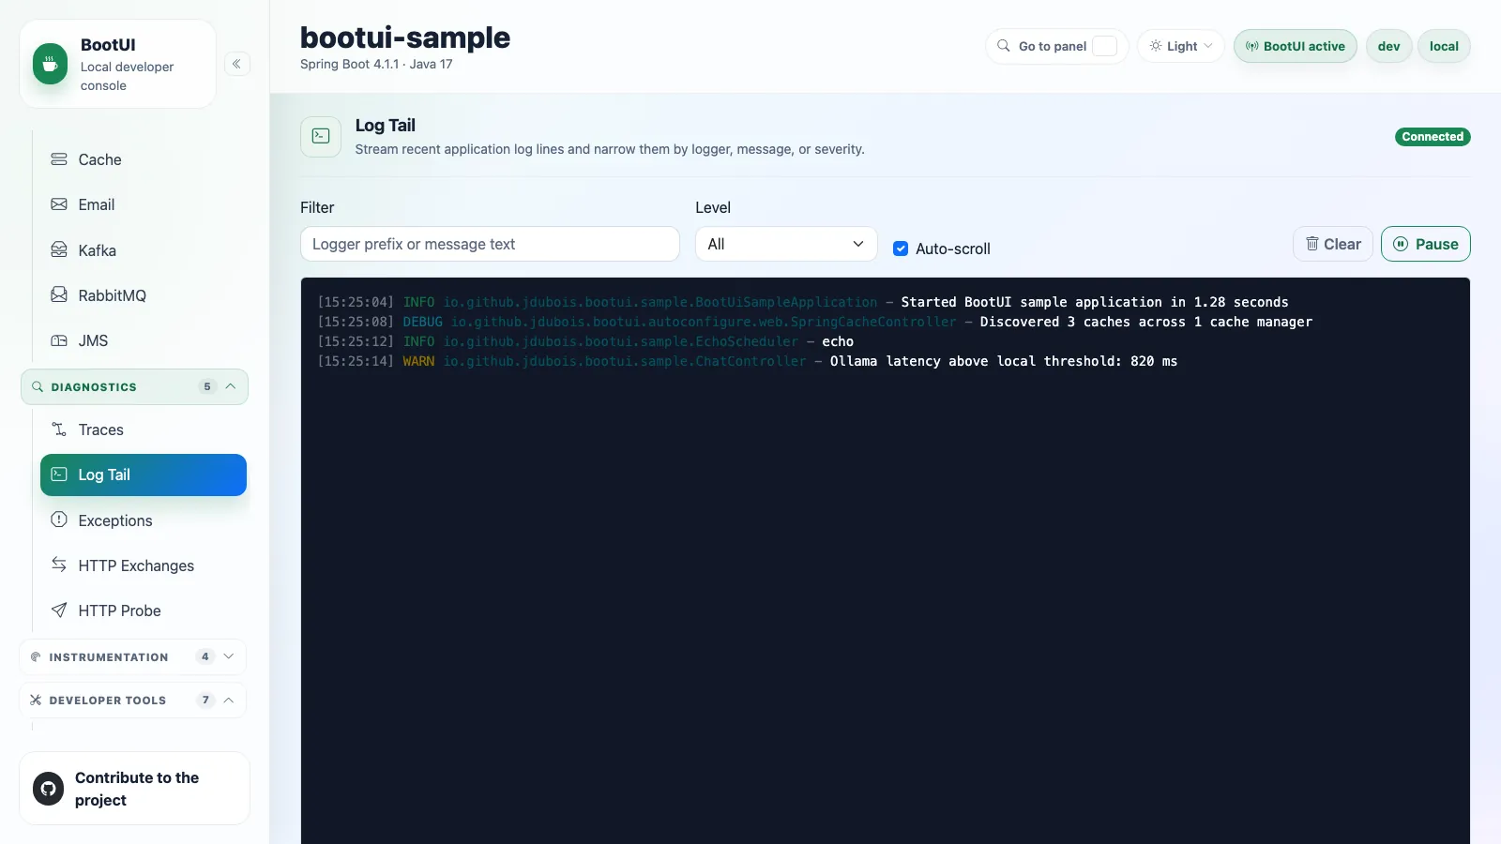
Task: Click the trash icon on Clear button
Action: [1312, 244]
